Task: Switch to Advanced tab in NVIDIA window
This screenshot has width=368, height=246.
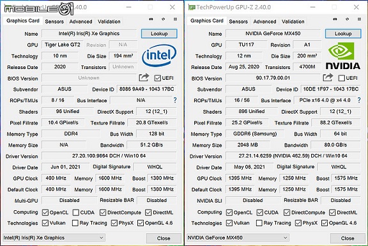Action: click(x=264, y=22)
